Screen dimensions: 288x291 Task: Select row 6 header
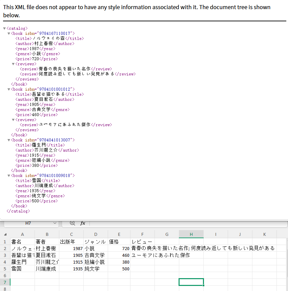[x=5, y=275]
